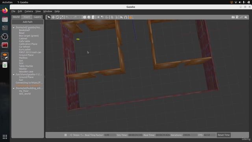252x142 pixels.
Task: Open the Help menu
Action: [x=57, y=11]
